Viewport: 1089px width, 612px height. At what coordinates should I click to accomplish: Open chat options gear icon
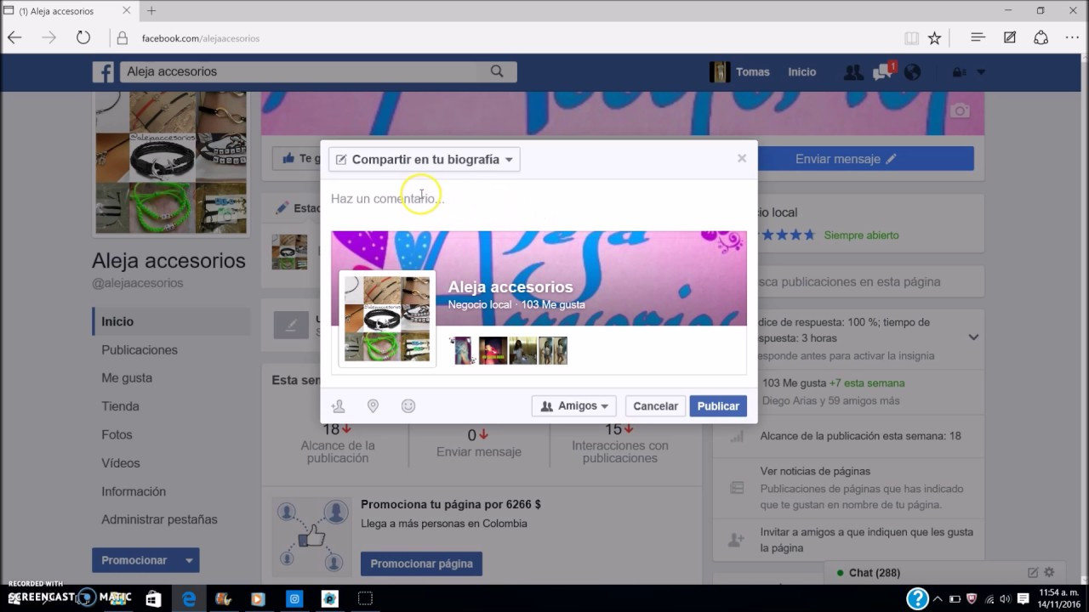click(1049, 572)
